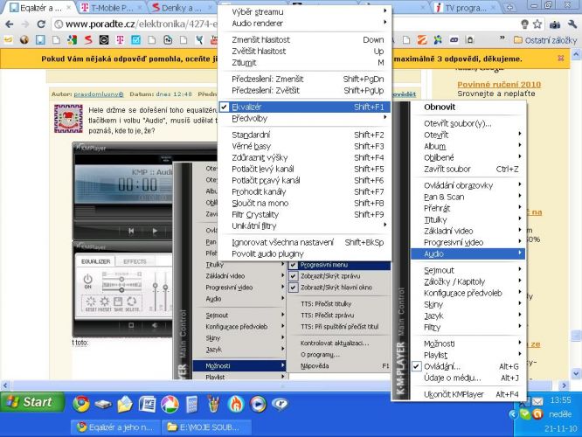Viewport: 582px width, 437px height.
Task: Switch to the T-Mobile browser tab
Action: click(111, 7)
